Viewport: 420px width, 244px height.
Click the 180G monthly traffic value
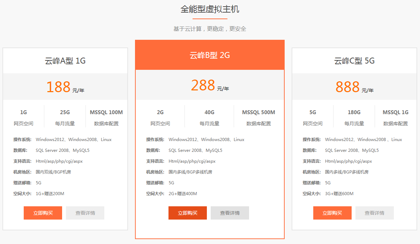354,112
